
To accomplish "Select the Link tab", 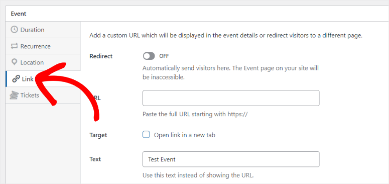I will (x=43, y=79).
